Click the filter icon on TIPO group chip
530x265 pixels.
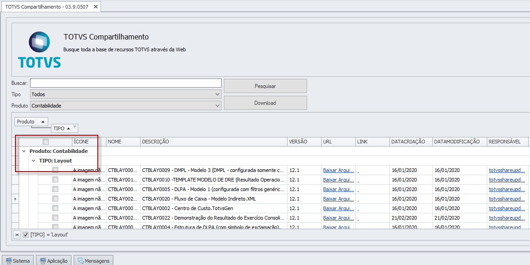(75, 127)
